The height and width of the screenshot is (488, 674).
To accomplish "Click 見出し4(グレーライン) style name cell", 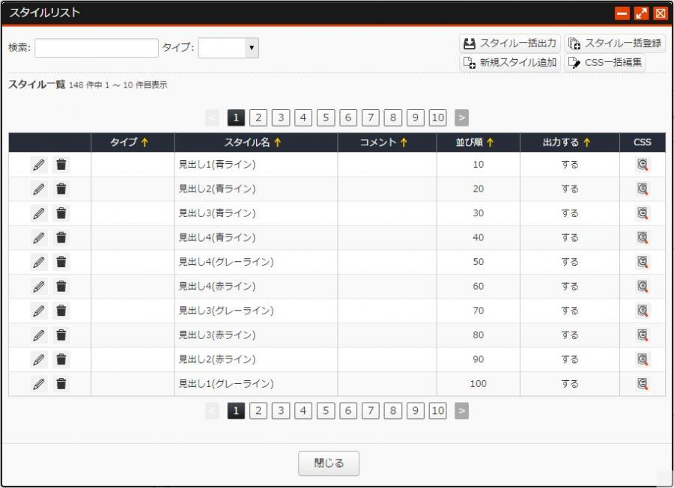I will (x=256, y=262).
